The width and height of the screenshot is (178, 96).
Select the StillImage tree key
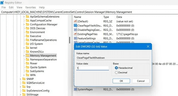(32, 94)
